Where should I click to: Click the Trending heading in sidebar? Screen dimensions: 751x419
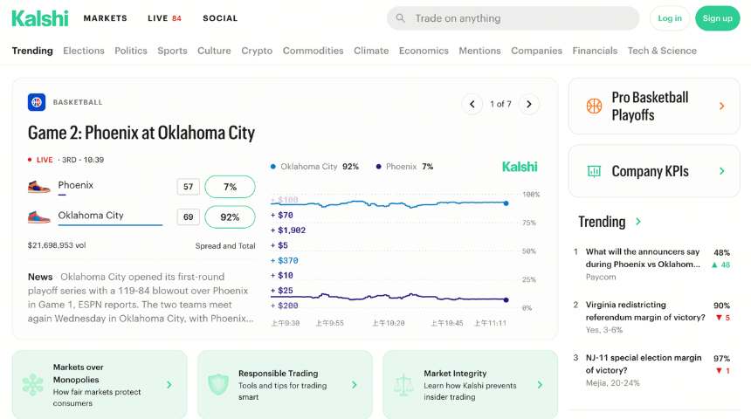click(602, 221)
